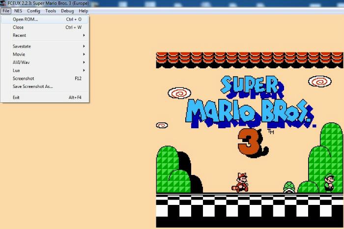This screenshot has height=229, width=344.
Task: Click the green Koopa shell in game
Action: point(289,187)
